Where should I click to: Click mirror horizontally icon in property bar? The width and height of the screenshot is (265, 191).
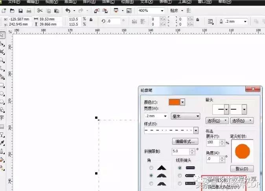(x=134, y=22)
